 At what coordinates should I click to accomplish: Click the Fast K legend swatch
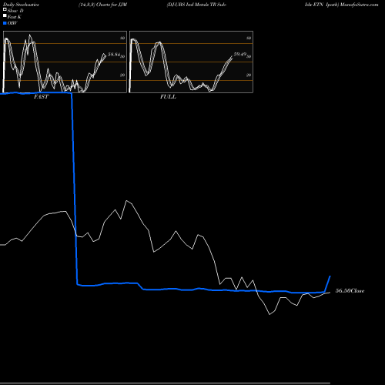click(5, 15)
